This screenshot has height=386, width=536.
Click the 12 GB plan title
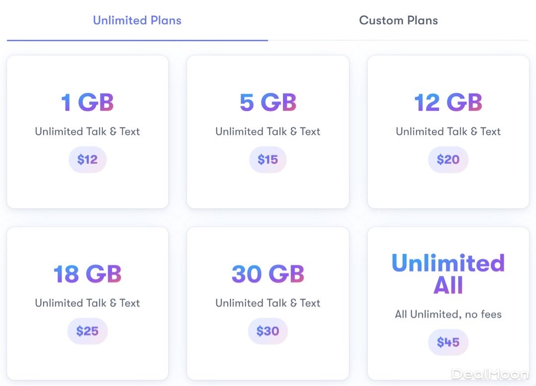448,103
